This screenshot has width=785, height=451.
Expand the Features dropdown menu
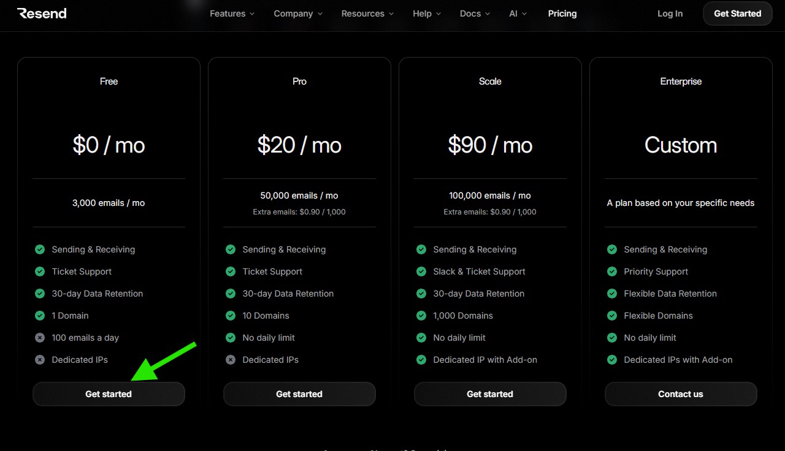click(232, 13)
